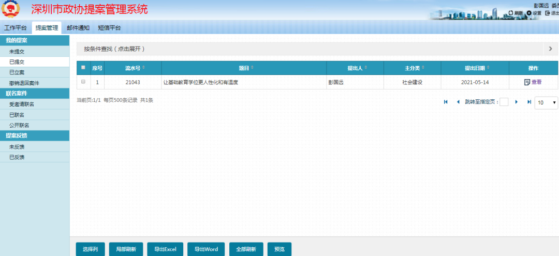This screenshot has width=559, height=256.
Task: Check the checkbox for row 21043
Action: tap(83, 82)
